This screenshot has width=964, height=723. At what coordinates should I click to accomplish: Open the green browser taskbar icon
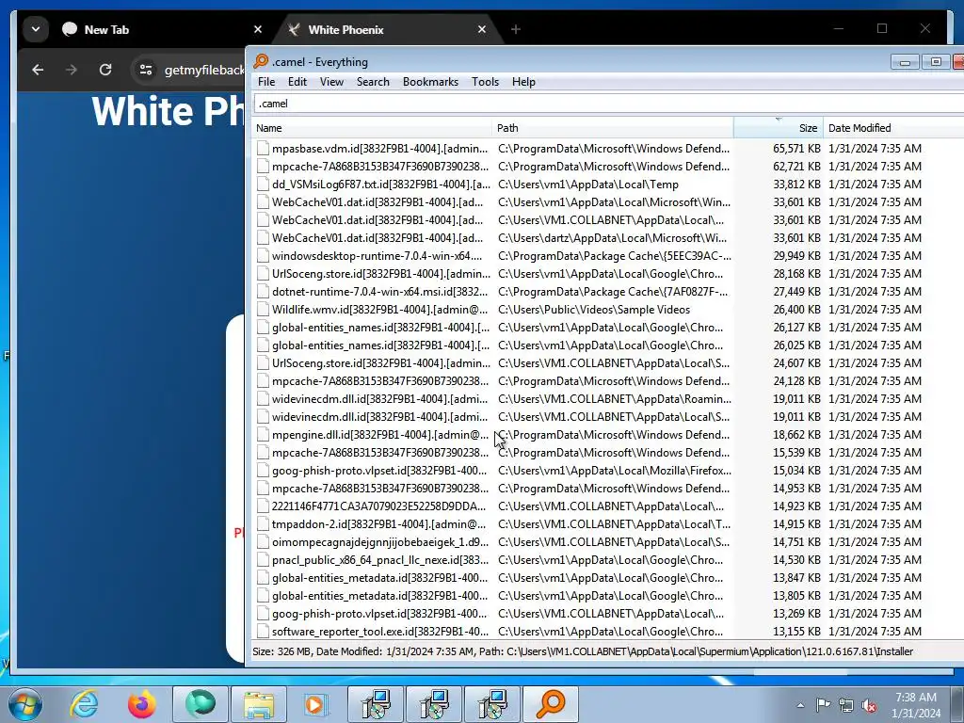201,704
